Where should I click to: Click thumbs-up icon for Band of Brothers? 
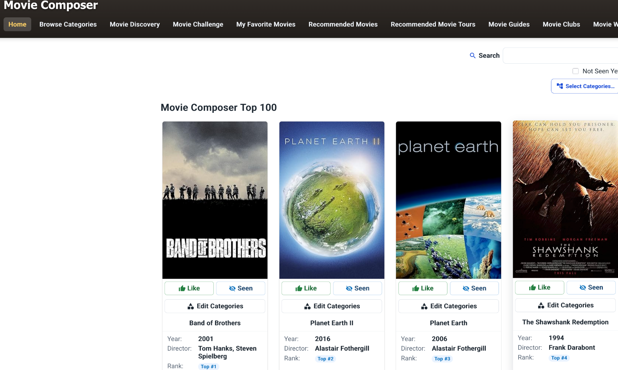click(182, 288)
